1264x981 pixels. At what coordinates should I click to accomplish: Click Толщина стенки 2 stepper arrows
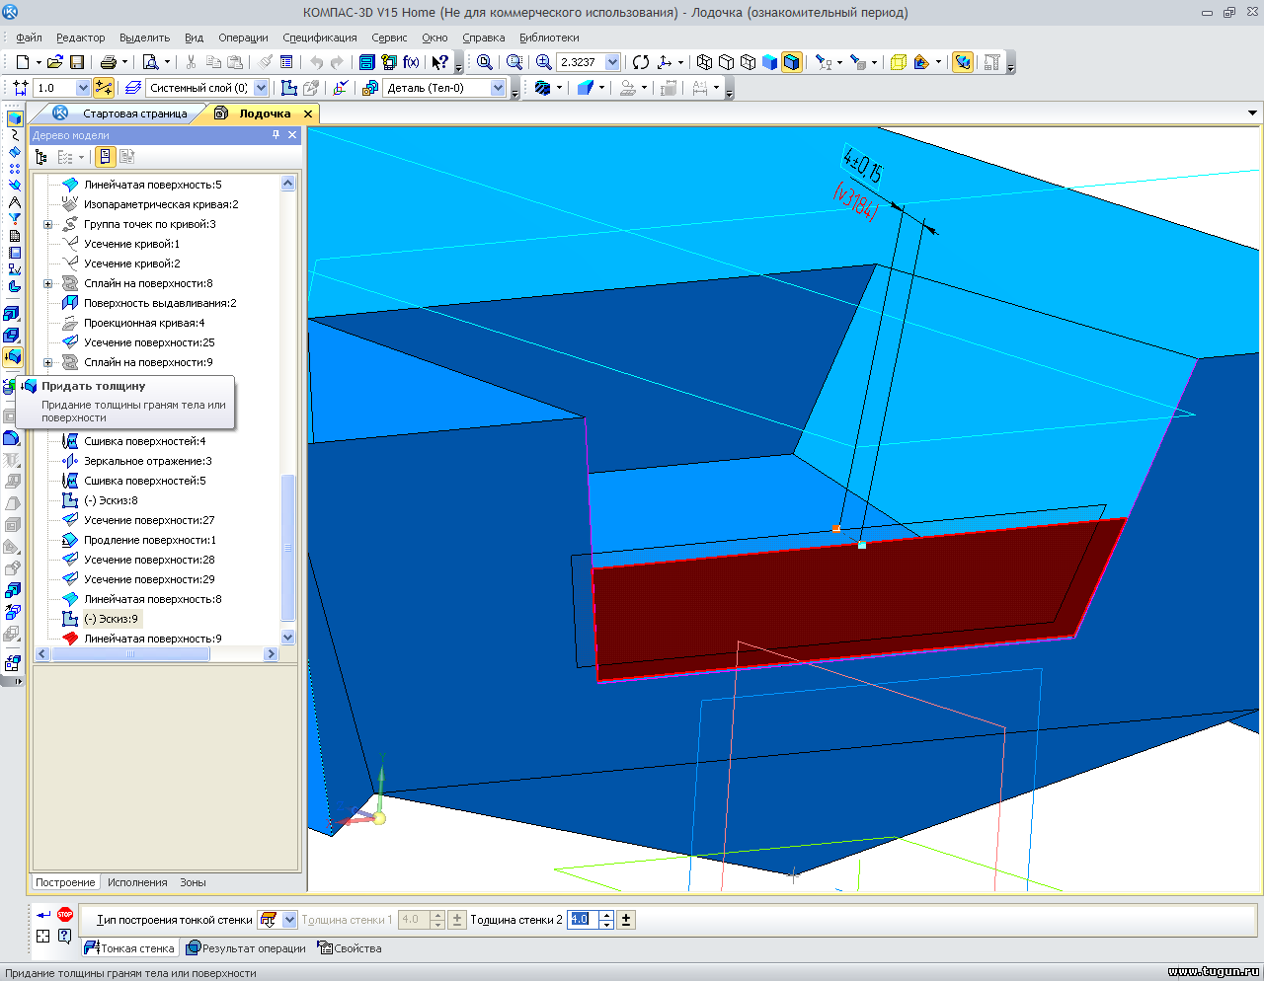pos(606,920)
